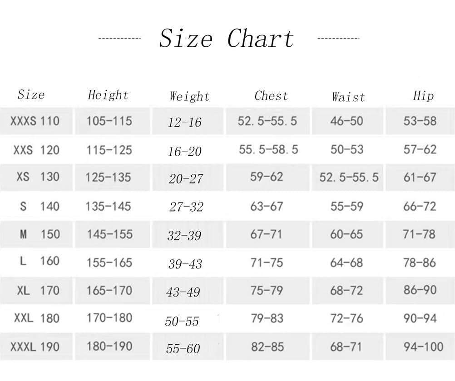Select chest value 52.5-55.5
The image size is (455, 381).
click(267, 121)
